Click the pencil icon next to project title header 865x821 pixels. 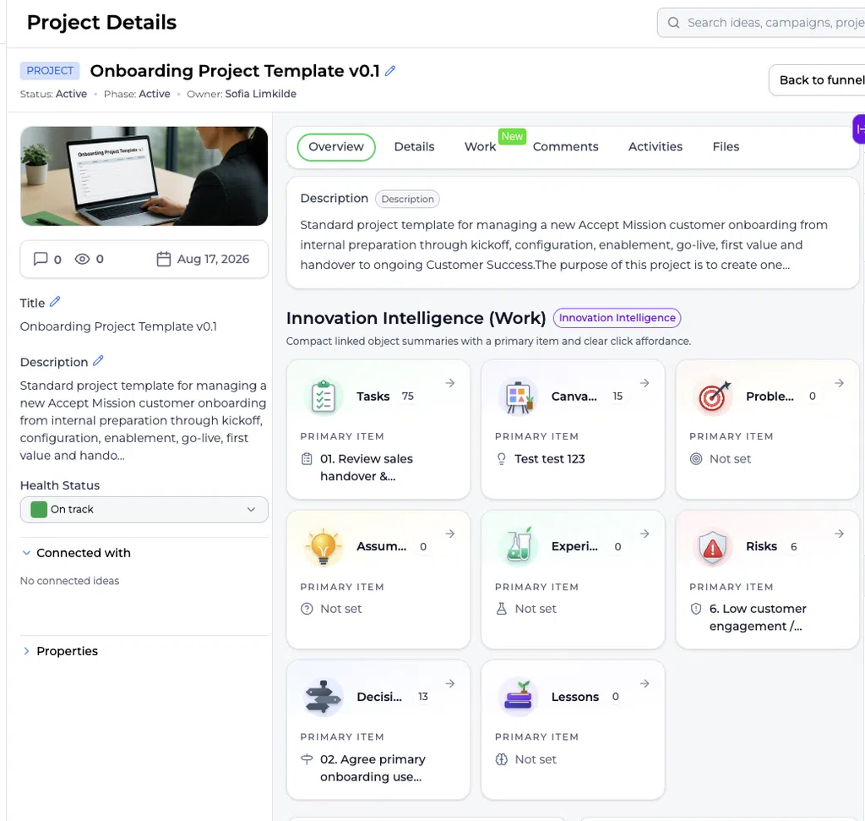390,71
